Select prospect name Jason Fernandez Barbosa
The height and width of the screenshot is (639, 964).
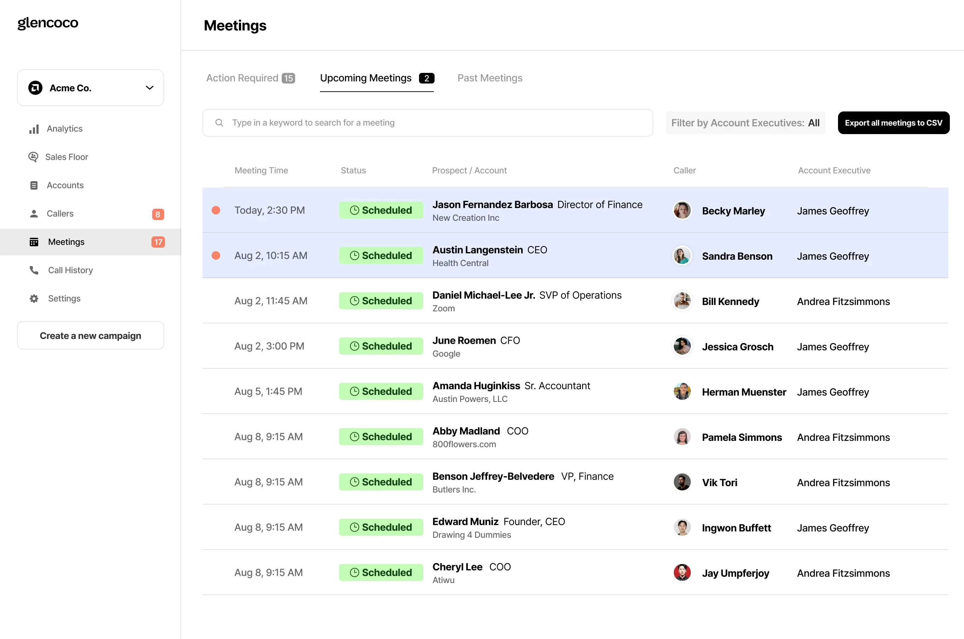[x=492, y=205]
